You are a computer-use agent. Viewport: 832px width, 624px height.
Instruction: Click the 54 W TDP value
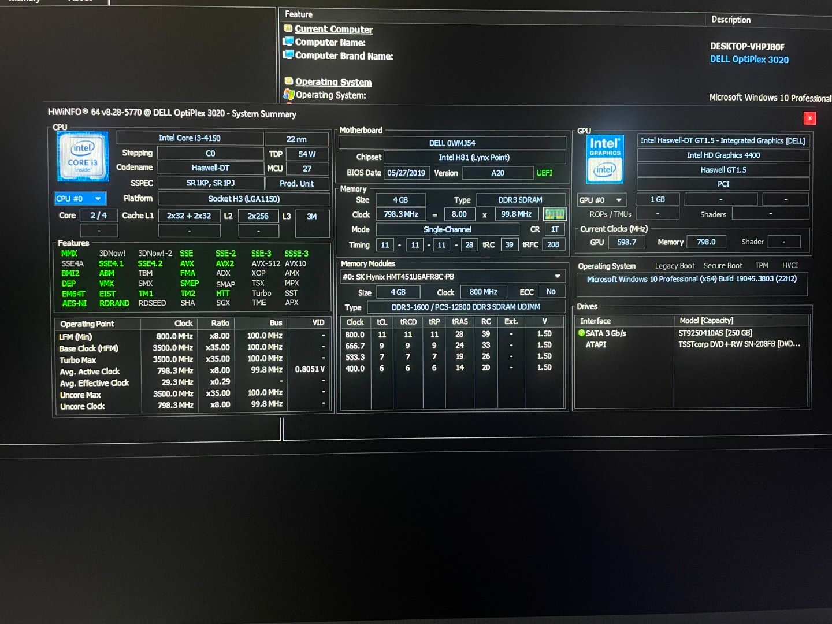[x=307, y=154]
